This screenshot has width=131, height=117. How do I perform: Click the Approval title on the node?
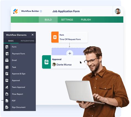pos(57,59)
